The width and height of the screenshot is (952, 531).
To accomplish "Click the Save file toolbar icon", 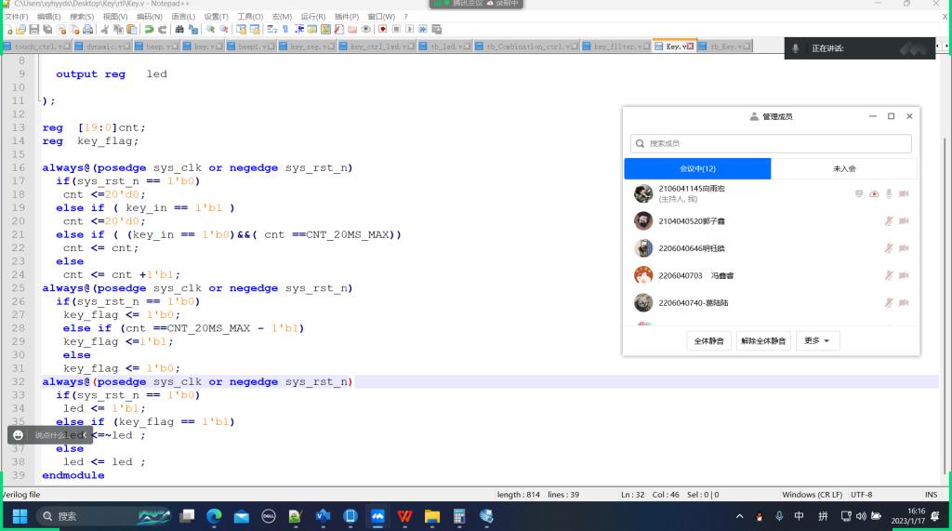I will [33, 30].
